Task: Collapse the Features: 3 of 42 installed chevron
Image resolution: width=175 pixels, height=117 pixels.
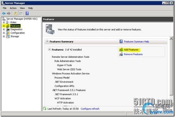Action: coord(50,49)
